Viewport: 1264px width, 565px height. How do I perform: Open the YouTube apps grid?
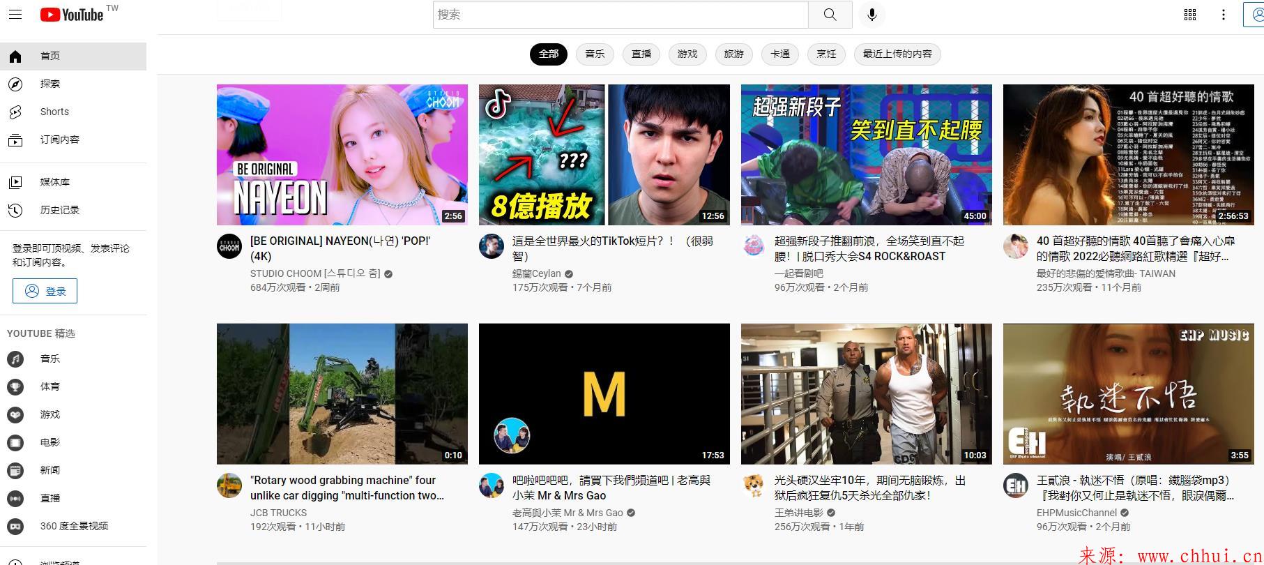tap(1190, 15)
